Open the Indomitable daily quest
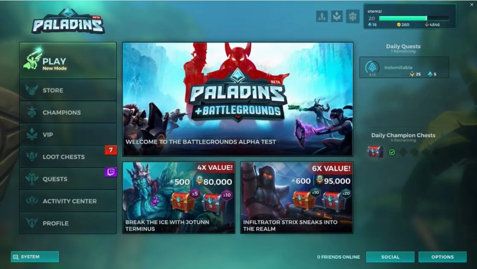The image size is (477, 269). (x=404, y=67)
